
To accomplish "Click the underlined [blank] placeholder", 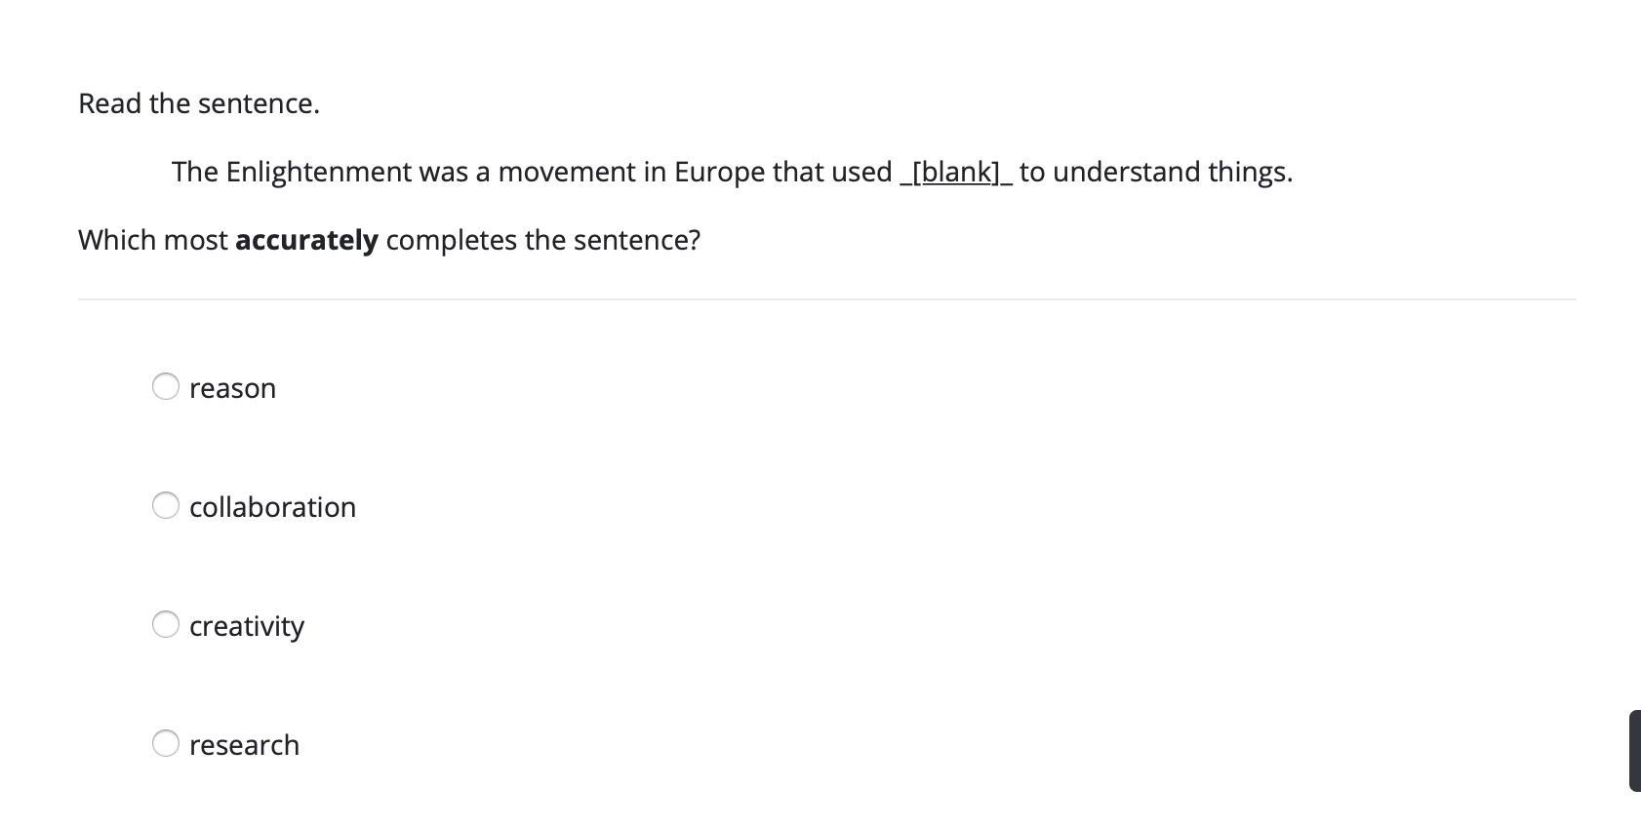I will point(956,172).
